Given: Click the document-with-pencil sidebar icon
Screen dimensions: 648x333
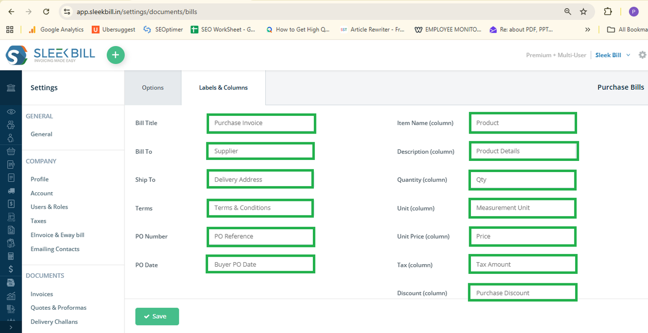Looking at the screenshot, I should 11,164.
